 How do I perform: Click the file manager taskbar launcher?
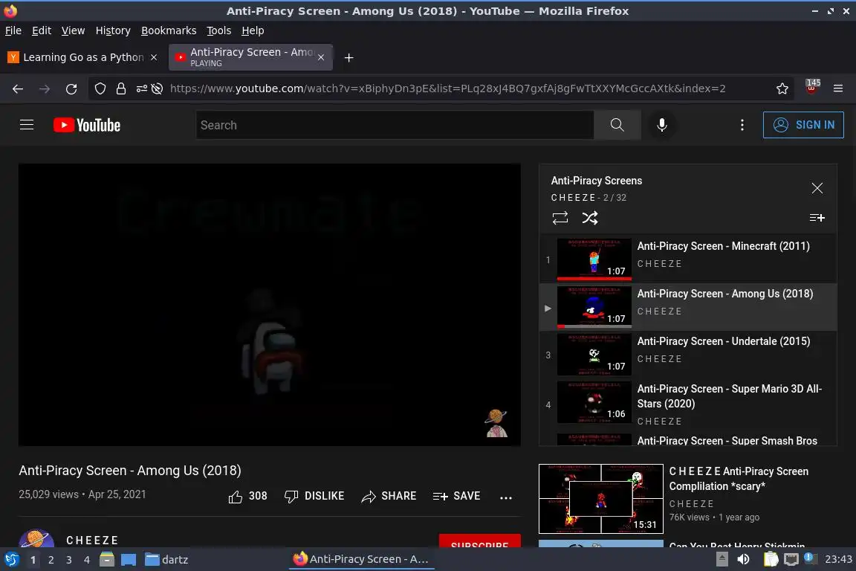tap(107, 560)
